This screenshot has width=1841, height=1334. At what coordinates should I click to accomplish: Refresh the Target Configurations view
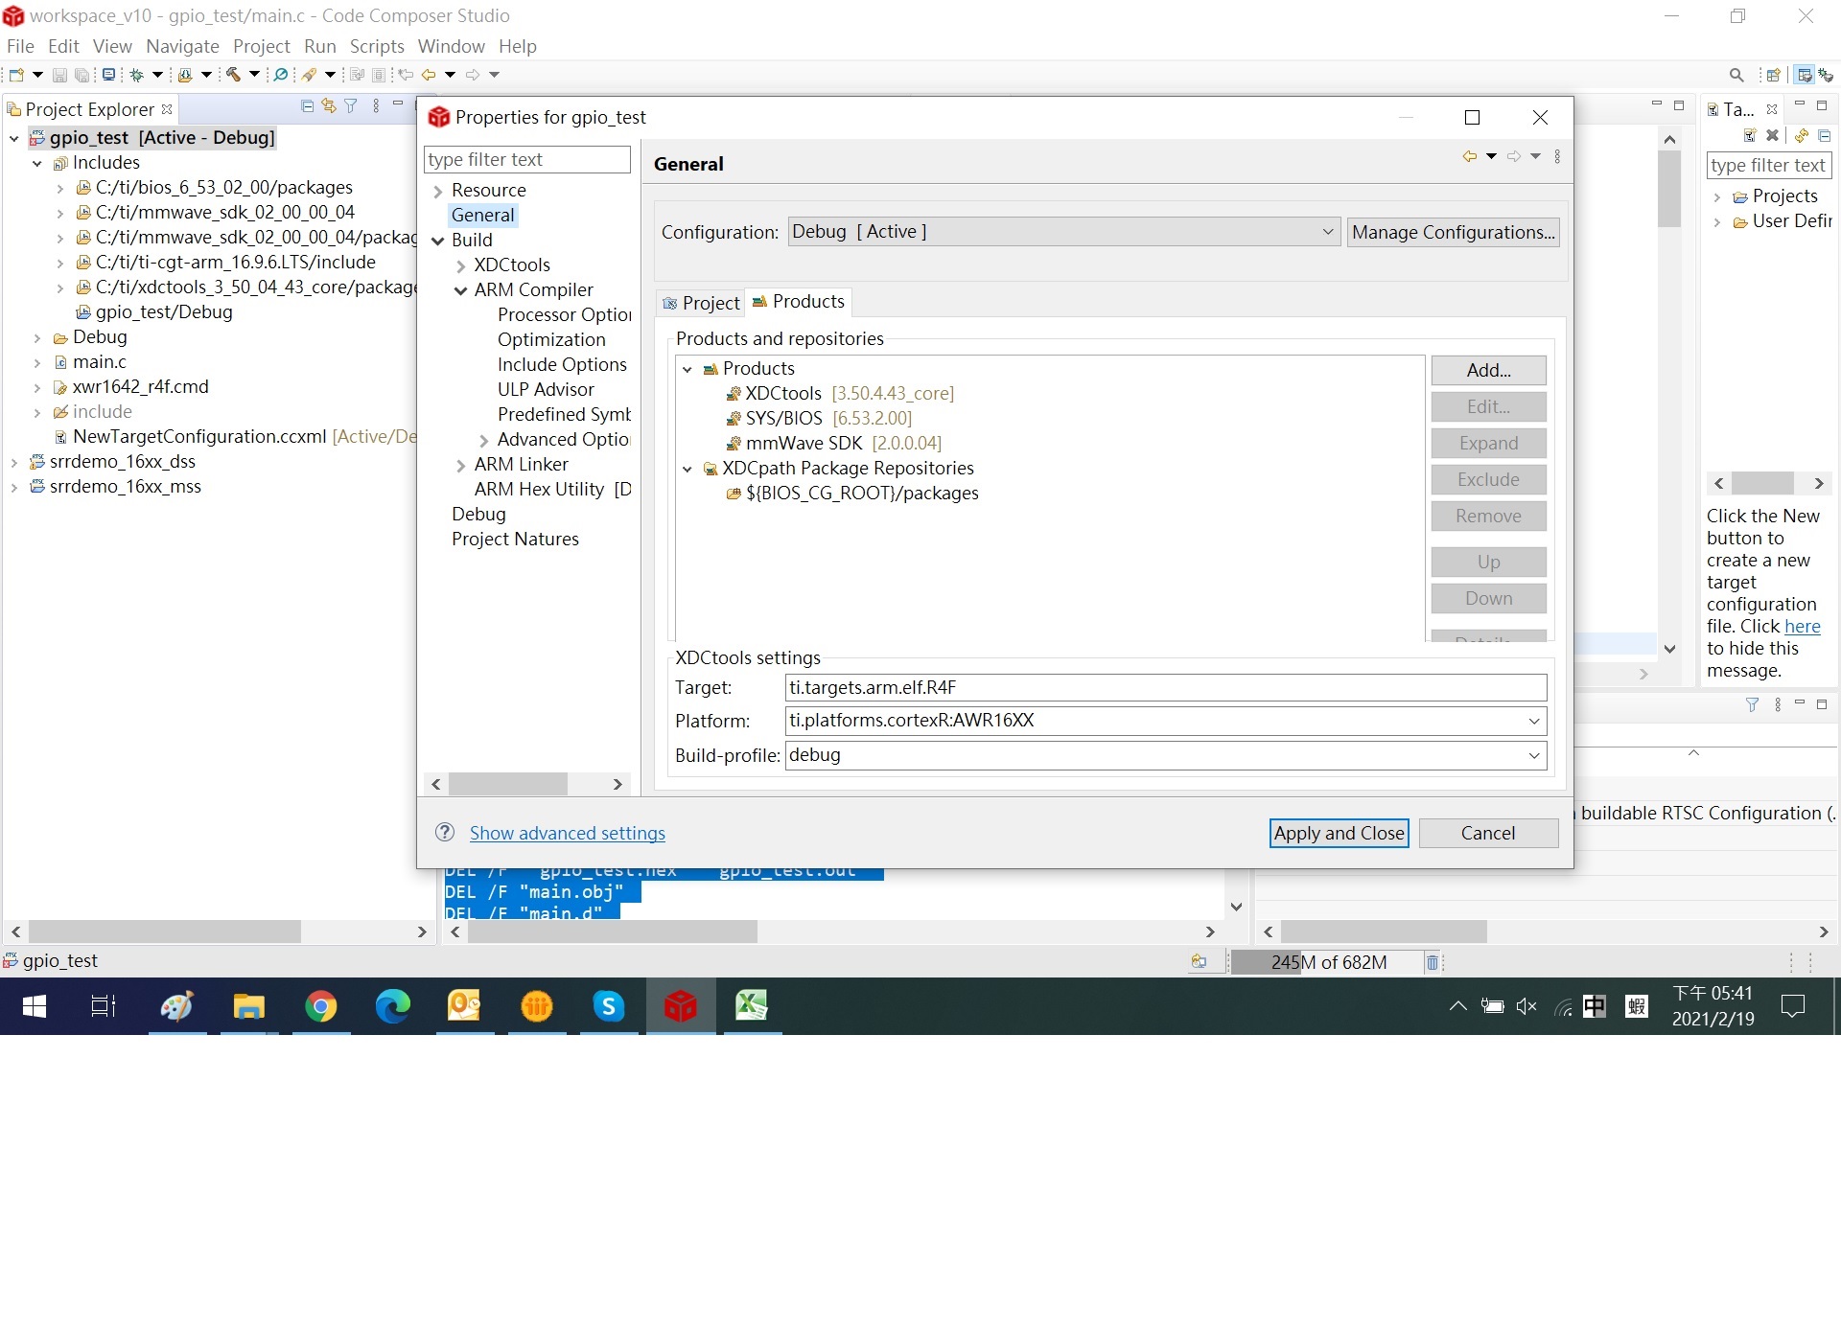pyautogui.click(x=1802, y=135)
